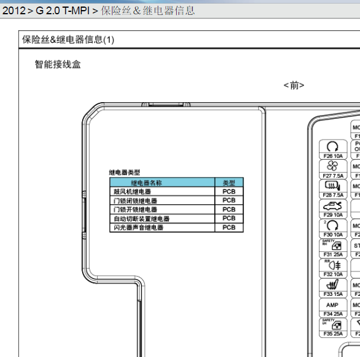Click the F30 10A fuse label
Viewport: 360px width, 357px height.
tap(333, 235)
